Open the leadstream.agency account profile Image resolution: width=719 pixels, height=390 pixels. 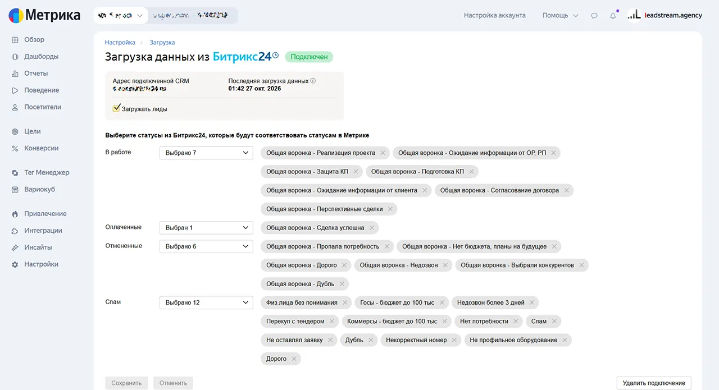pyautogui.click(x=665, y=15)
